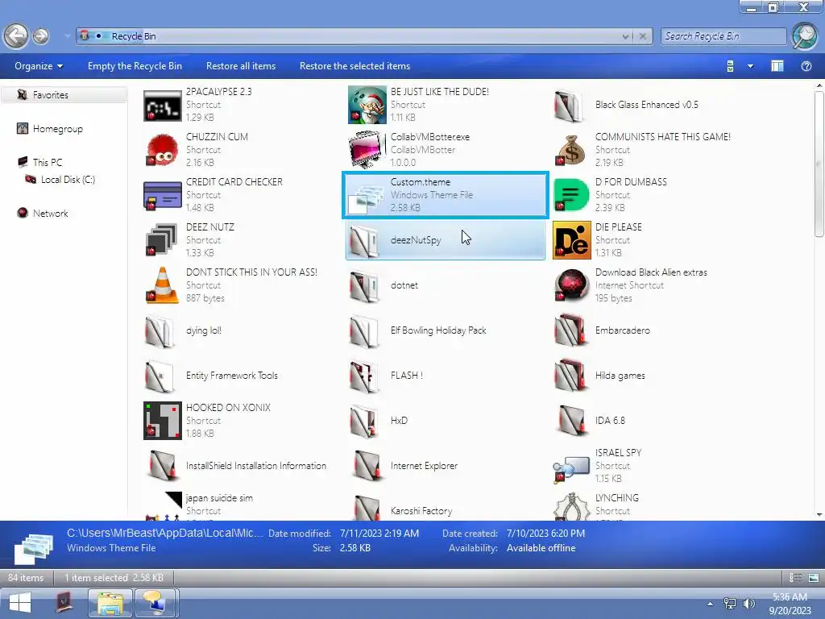This screenshot has width=825, height=619.
Task: Open the 2PACALYPSE 2.3 shortcut icon
Action: pos(163,105)
